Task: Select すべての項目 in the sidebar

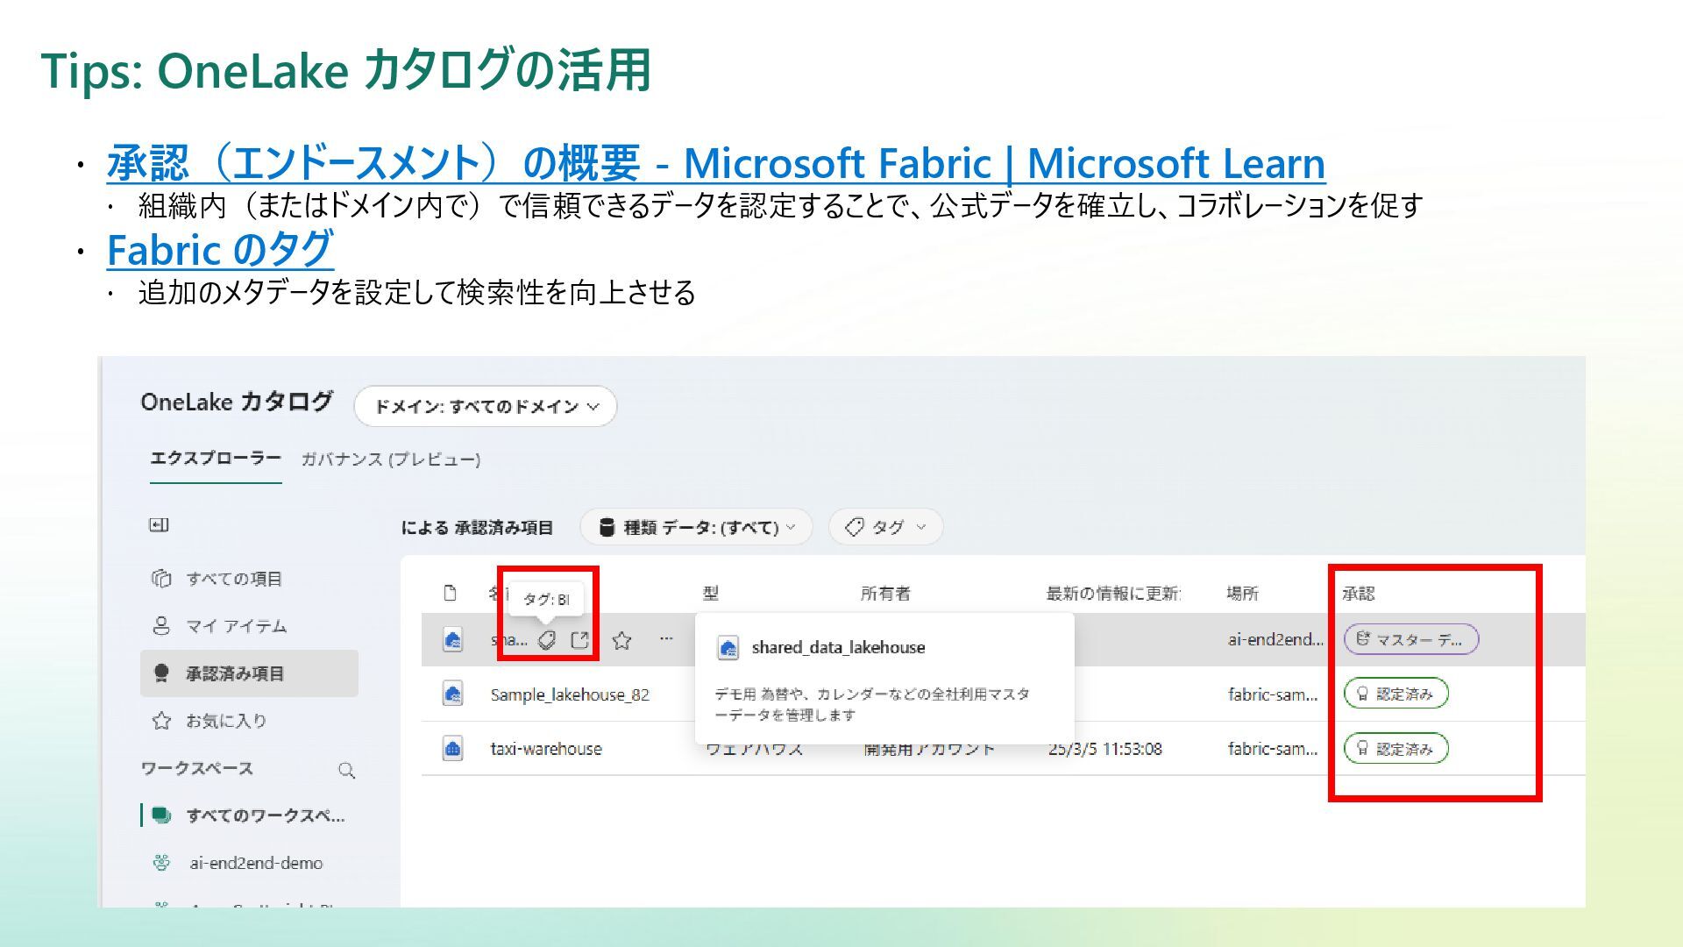Action: [233, 579]
